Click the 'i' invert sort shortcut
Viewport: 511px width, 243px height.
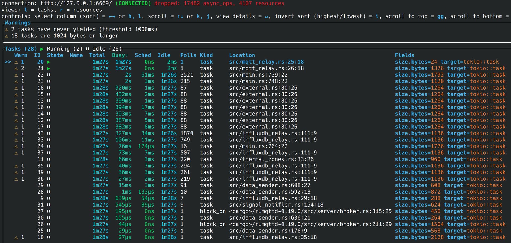[x=377, y=16]
